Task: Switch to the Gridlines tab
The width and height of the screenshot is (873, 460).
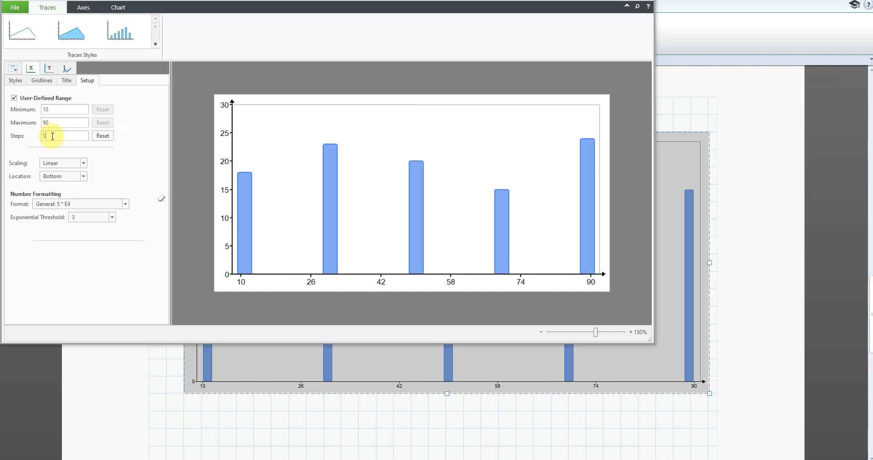Action: coord(42,80)
